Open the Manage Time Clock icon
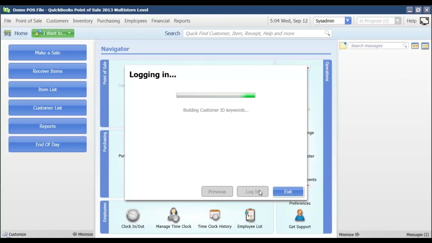 pos(173,215)
